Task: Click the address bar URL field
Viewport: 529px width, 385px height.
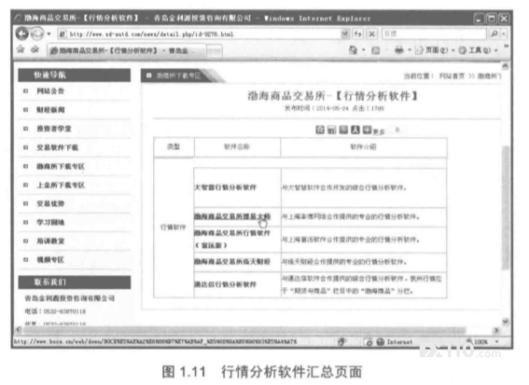Action: point(200,34)
